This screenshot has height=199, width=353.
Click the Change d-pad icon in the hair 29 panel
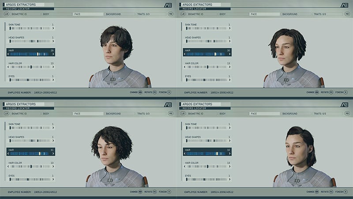(140, 92)
